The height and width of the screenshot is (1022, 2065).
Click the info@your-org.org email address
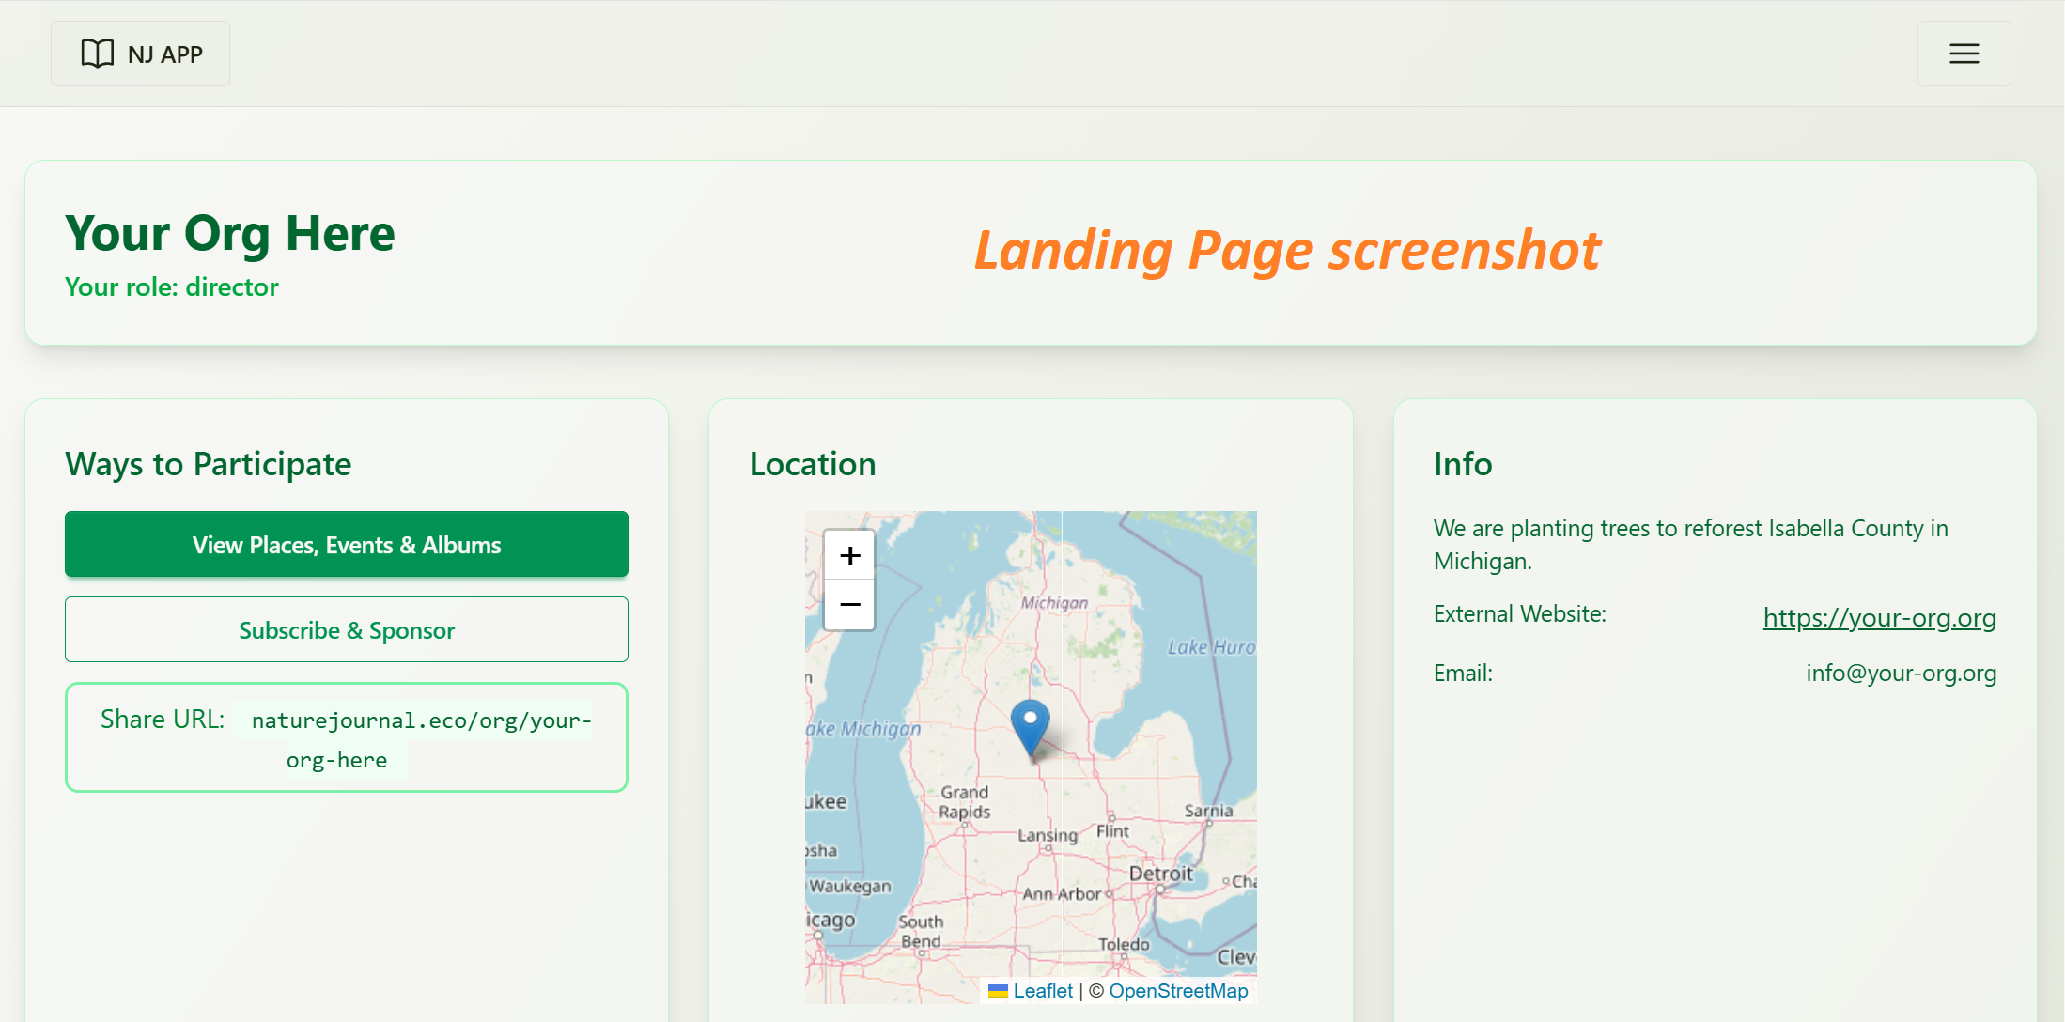(1901, 673)
